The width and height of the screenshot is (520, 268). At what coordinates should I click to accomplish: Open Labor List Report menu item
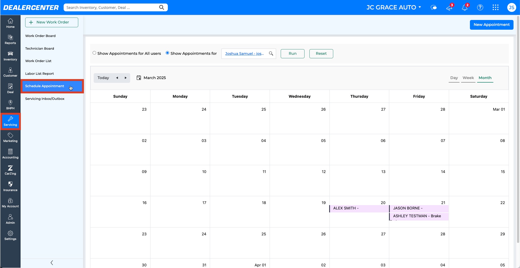click(x=40, y=74)
